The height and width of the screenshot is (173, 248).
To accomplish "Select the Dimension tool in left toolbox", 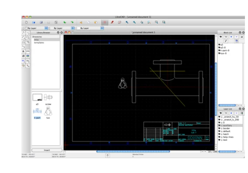I will coord(28,51).
